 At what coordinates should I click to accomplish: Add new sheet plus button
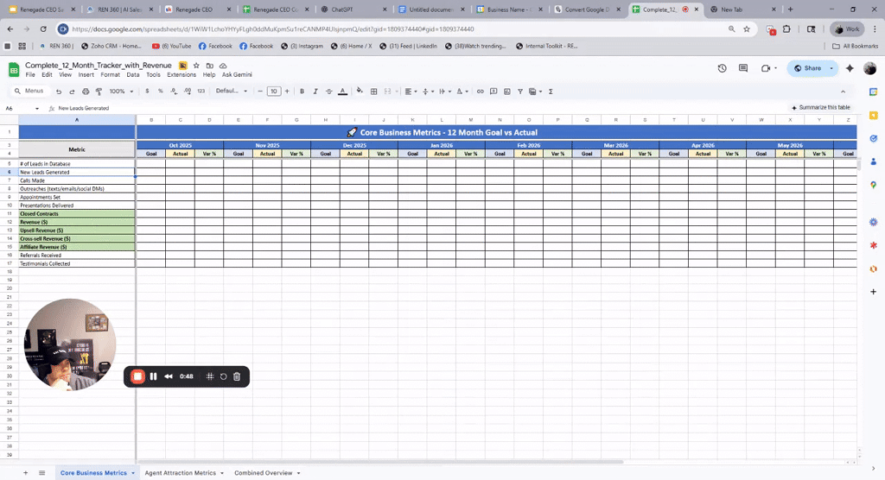[x=25, y=473]
